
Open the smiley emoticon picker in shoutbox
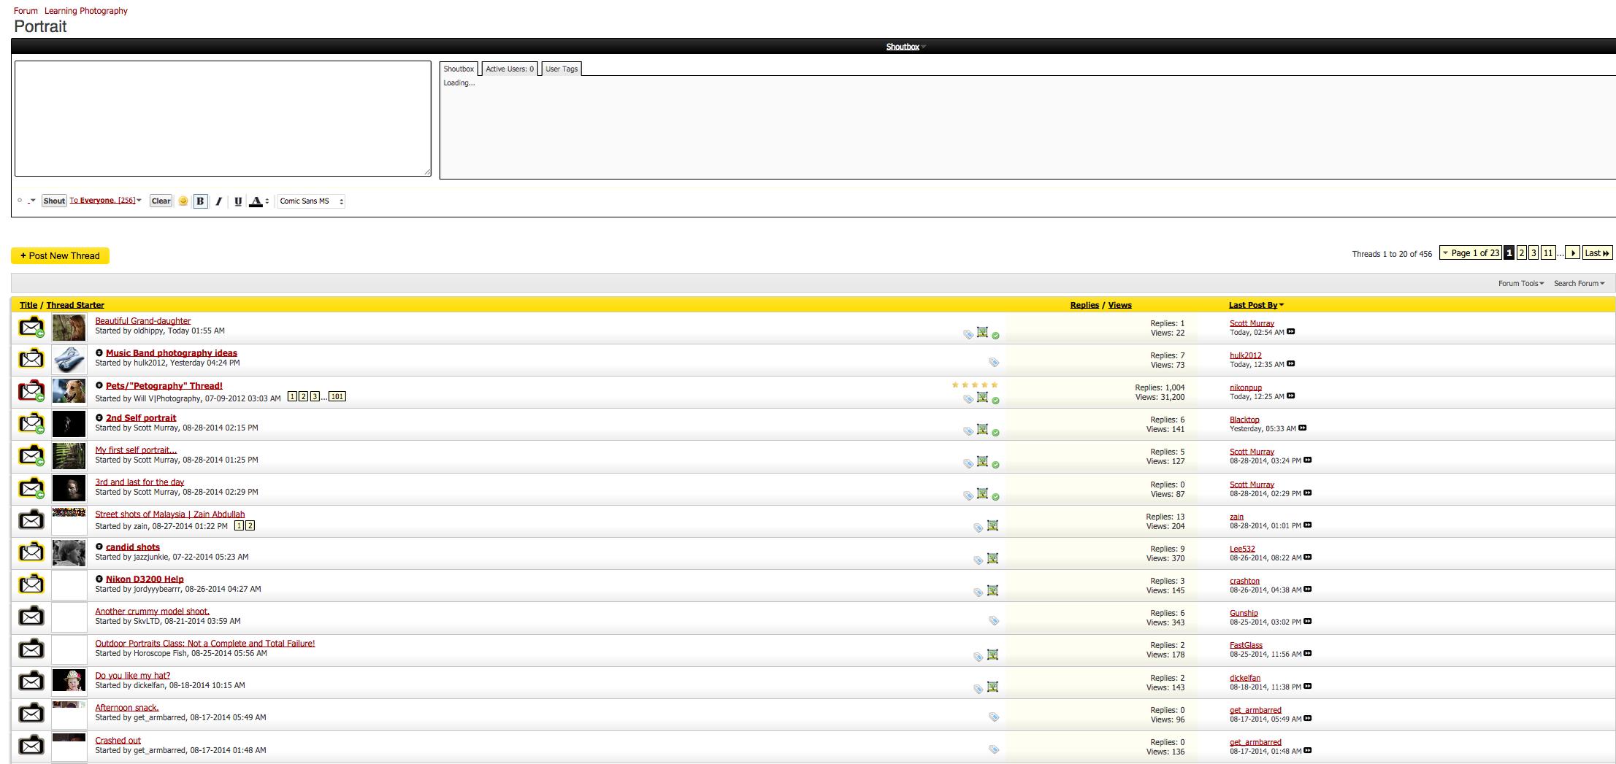coord(183,201)
